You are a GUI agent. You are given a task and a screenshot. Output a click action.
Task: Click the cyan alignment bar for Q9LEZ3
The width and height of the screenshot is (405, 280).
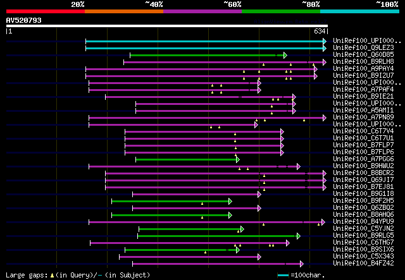point(204,48)
